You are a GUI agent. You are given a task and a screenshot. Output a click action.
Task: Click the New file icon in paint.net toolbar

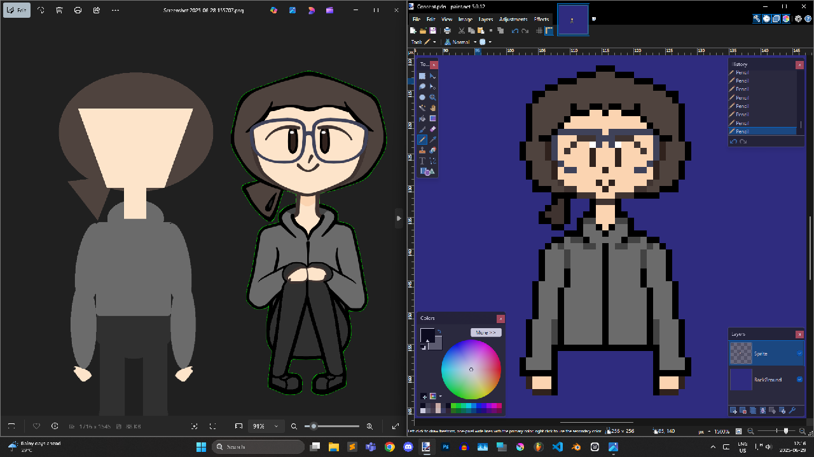[x=413, y=30]
